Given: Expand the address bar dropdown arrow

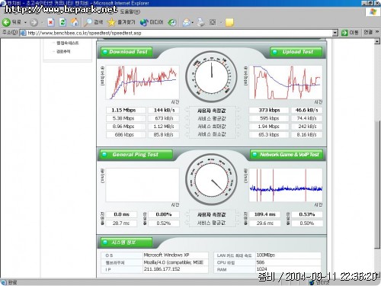Looking at the screenshot, I should (x=335, y=33).
